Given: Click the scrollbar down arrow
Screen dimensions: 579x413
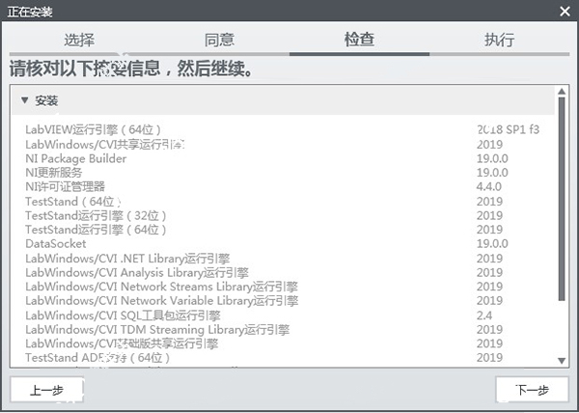Looking at the screenshot, I should [562, 360].
